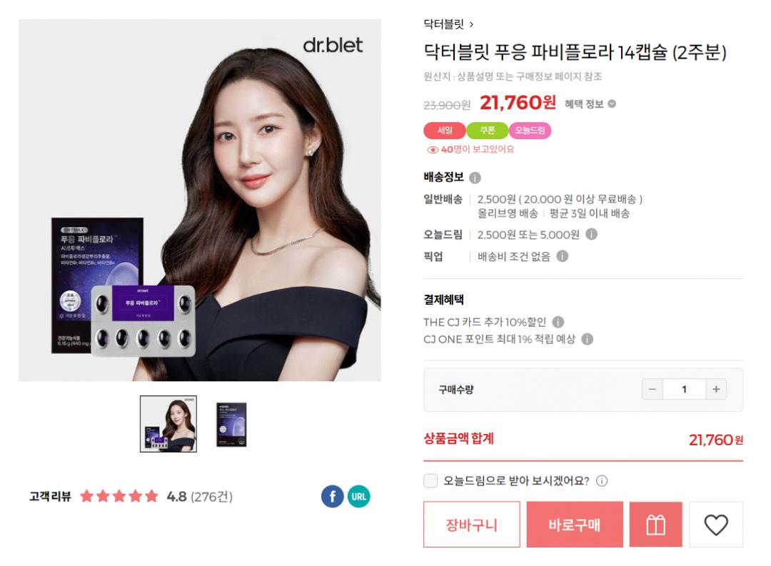Select the first model photo thumbnail
771x566 pixels.
click(x=168, y=424)
